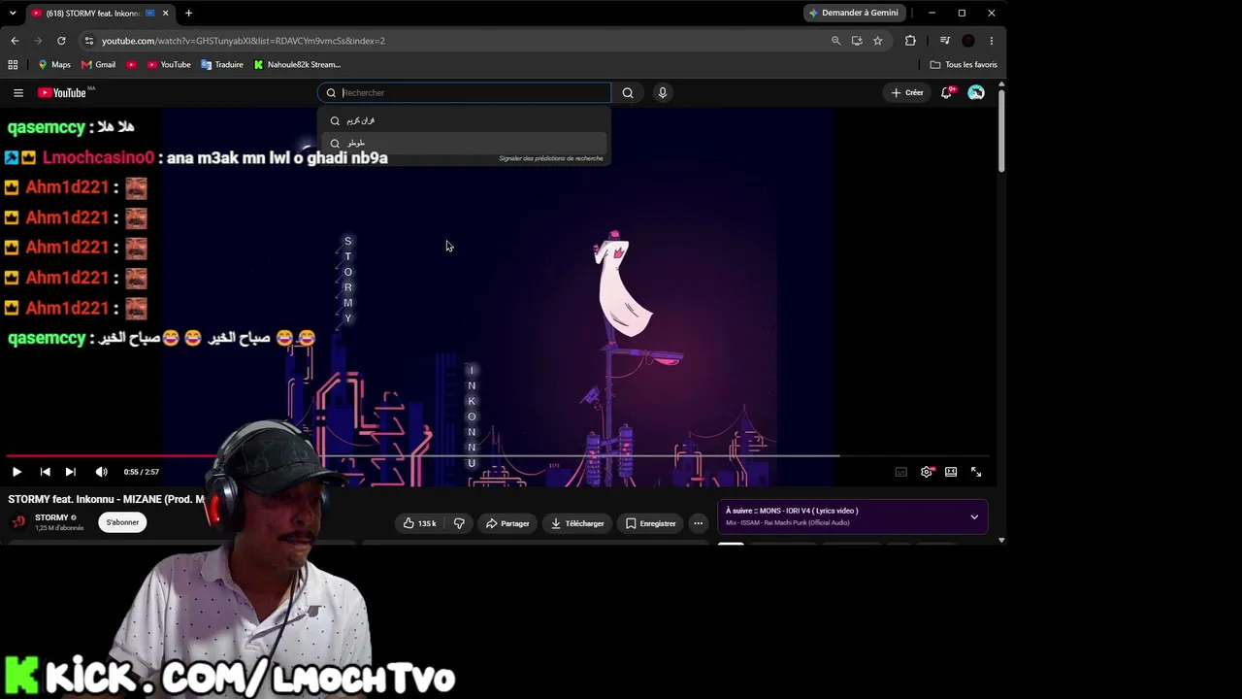The height and width of the screenshot is (699, 1242).
Task: Switch to the STORMY feat. Inkonnu tab
Action: 92,14
